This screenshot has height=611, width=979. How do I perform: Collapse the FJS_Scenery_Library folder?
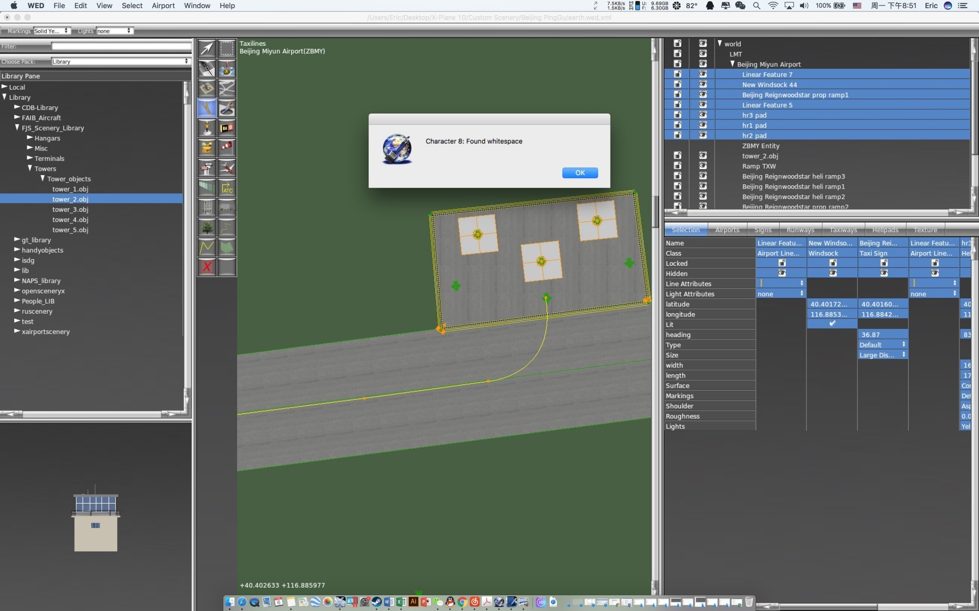click(x=17, y=127)
